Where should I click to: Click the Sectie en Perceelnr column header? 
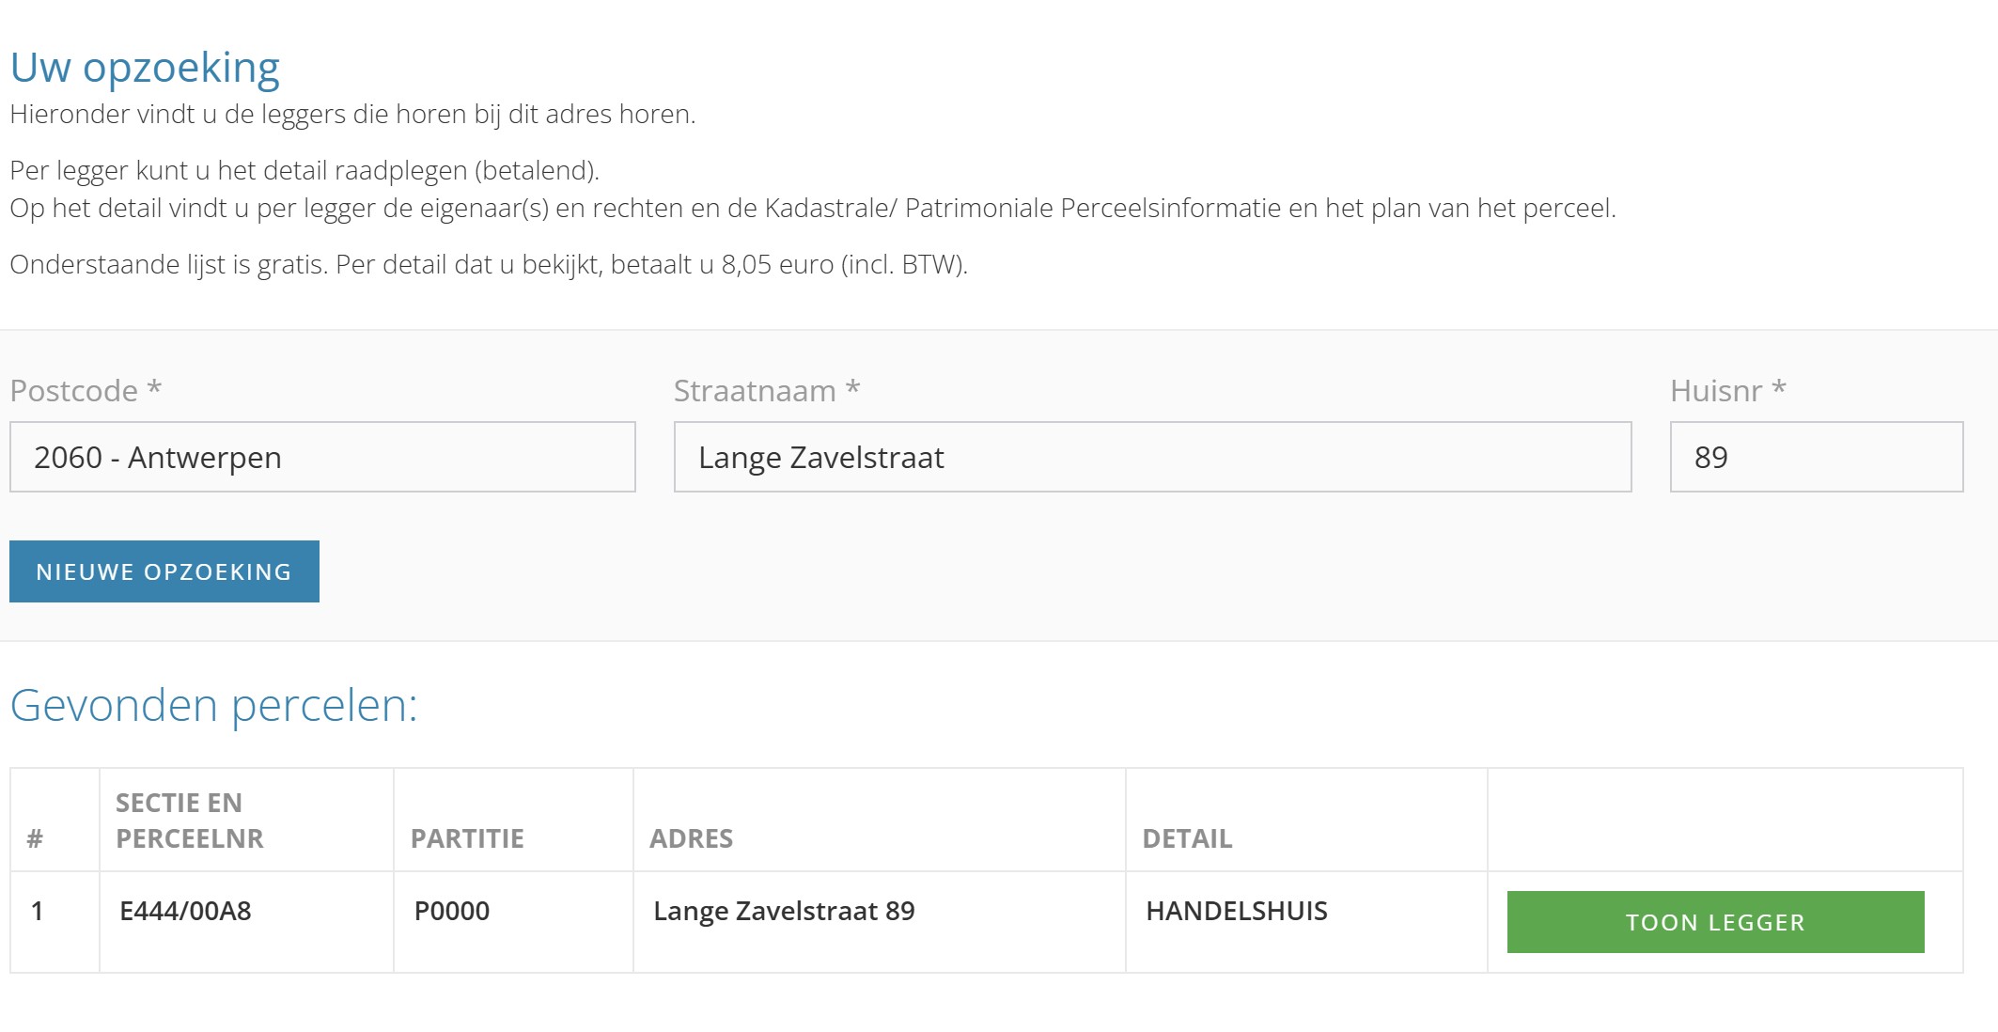pos(190,821)
